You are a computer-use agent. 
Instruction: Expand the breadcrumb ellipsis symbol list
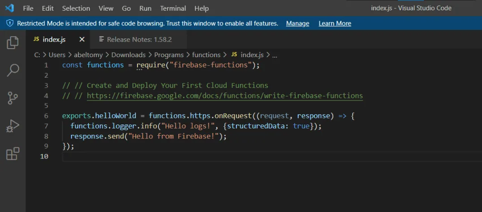(275, 55)
